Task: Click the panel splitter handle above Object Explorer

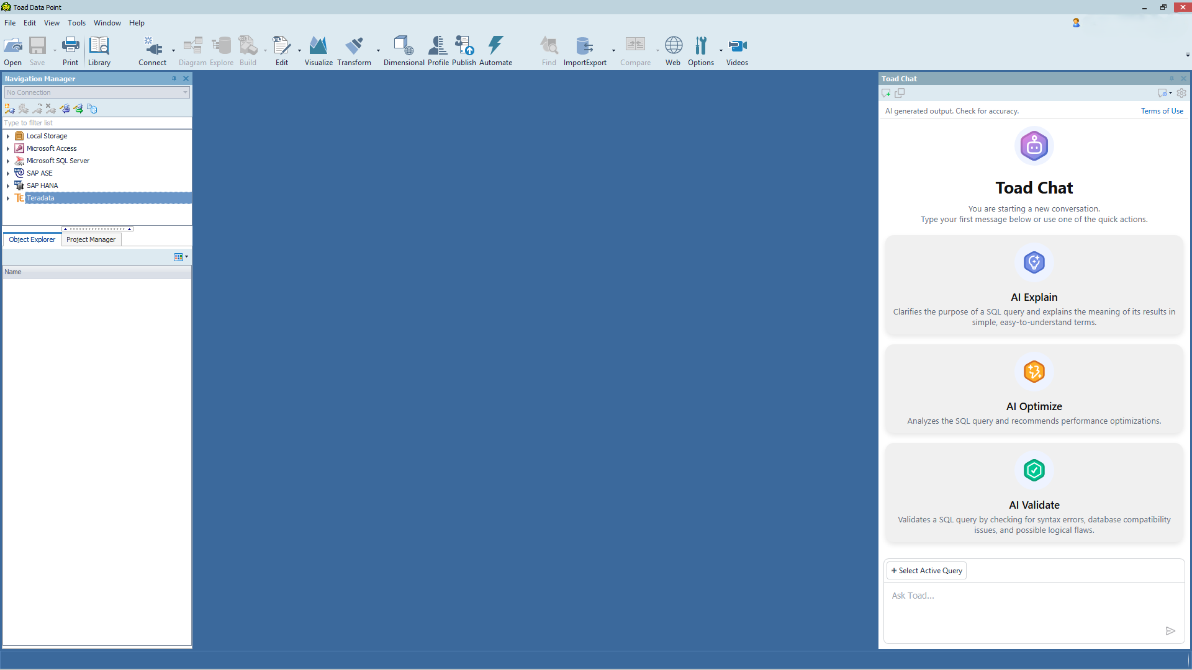Action: point(97,229)
